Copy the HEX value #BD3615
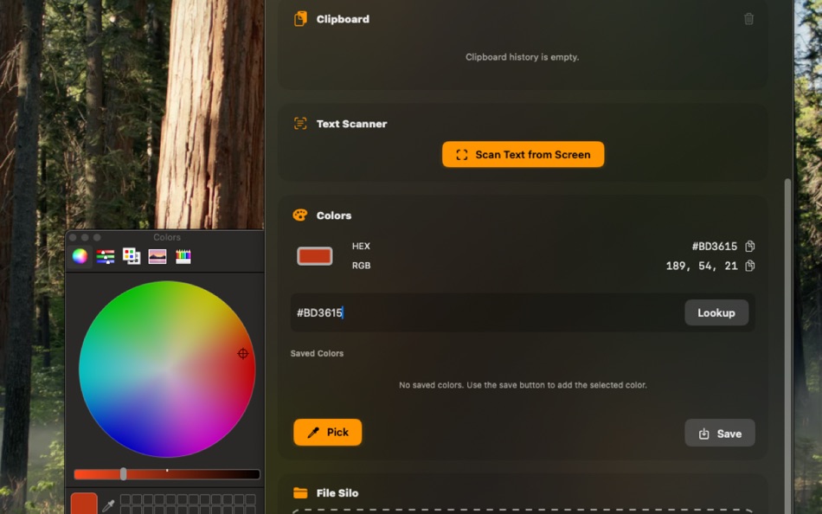 [749, 246]
